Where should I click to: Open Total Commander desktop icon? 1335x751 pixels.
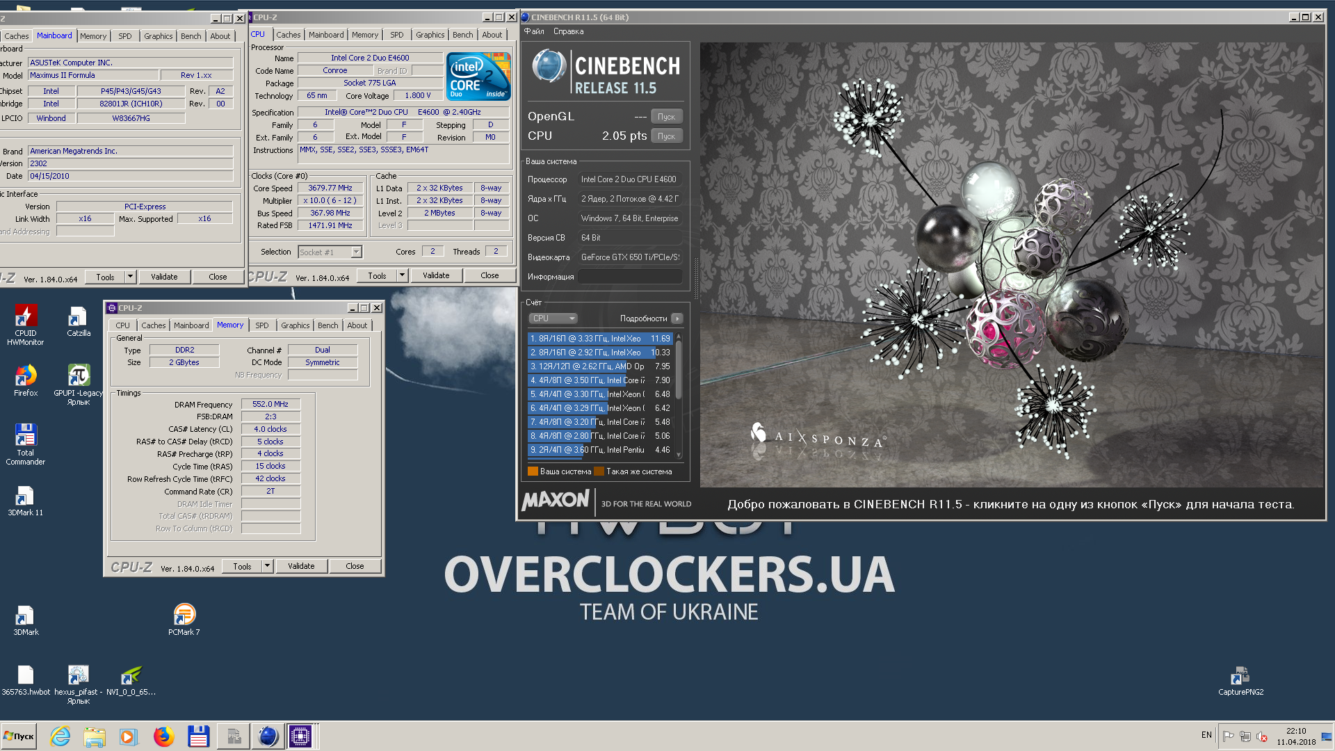coord(26,444)
